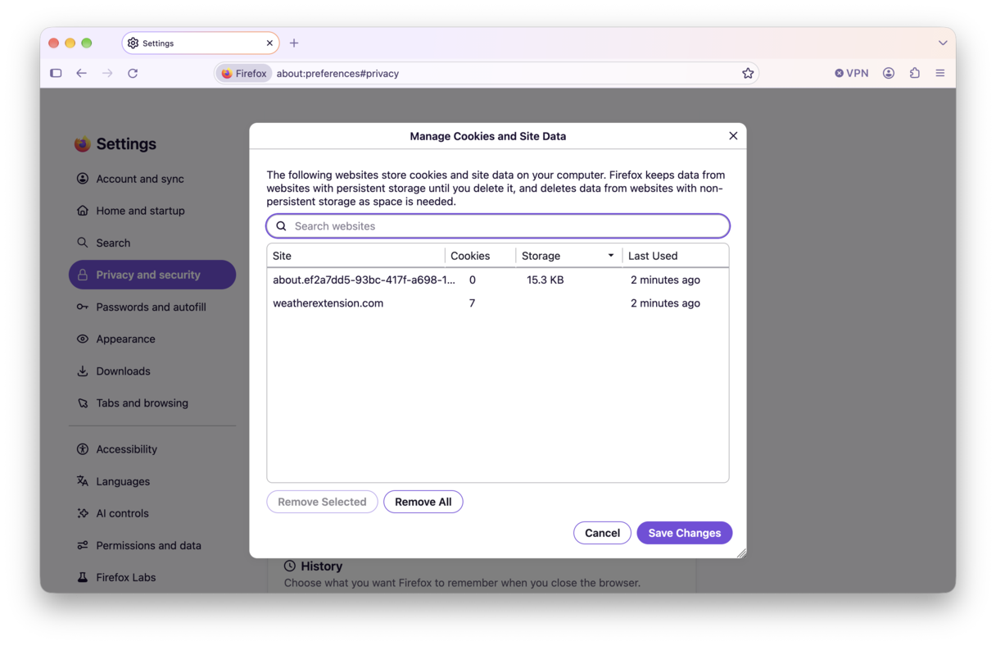Cancel the cookies dialog
Viewport: 996px width, 646px height.
pos(602,533)
